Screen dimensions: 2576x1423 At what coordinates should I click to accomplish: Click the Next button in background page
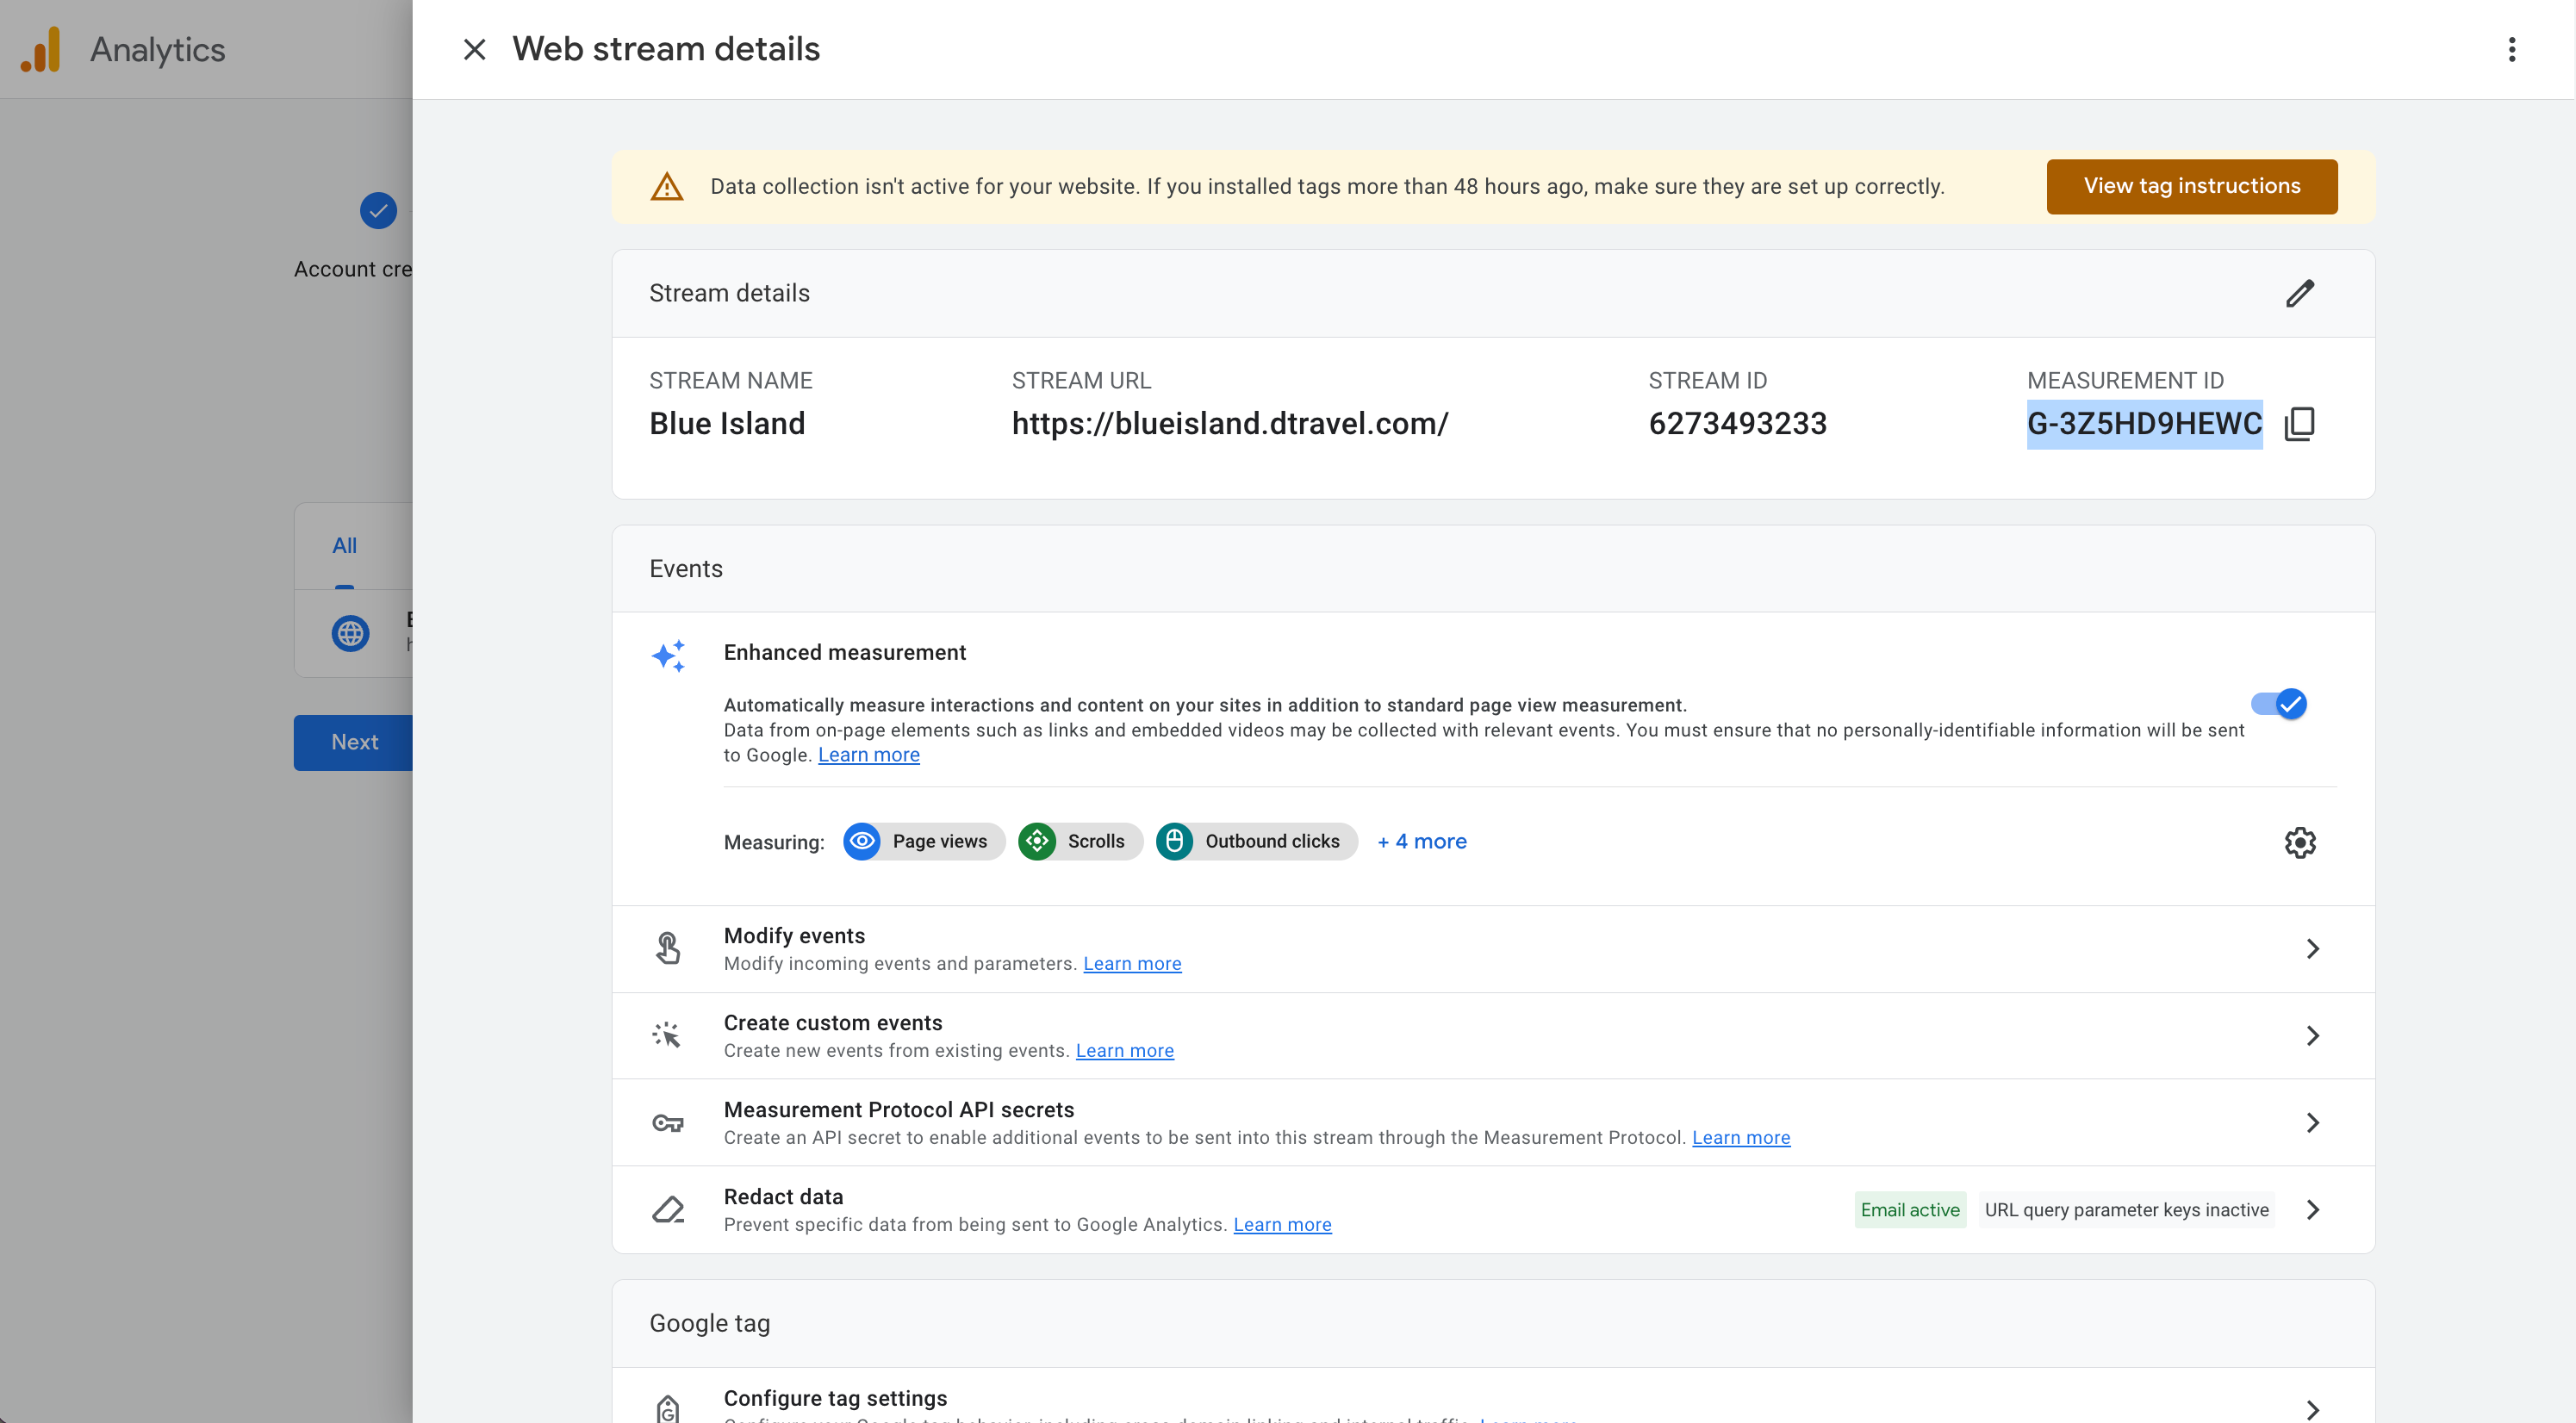click(x=353, y=742)
